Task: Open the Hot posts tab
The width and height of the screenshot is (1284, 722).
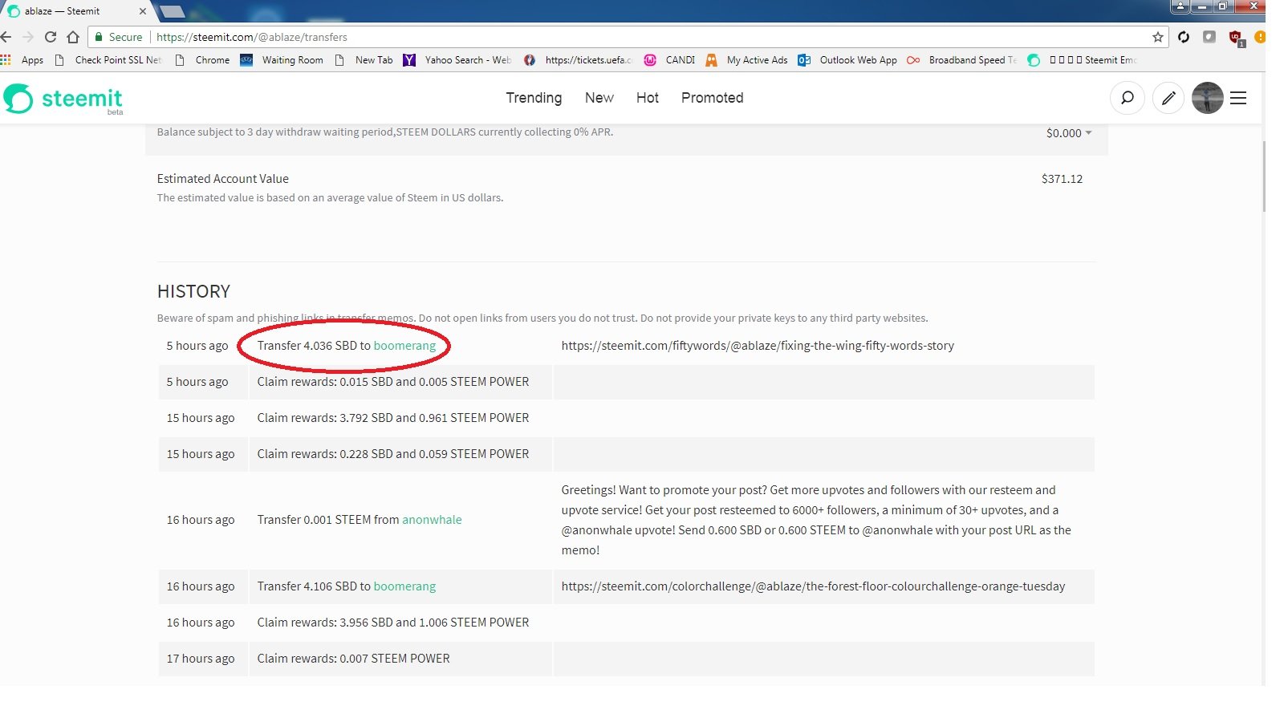Action: coord(648,98)
